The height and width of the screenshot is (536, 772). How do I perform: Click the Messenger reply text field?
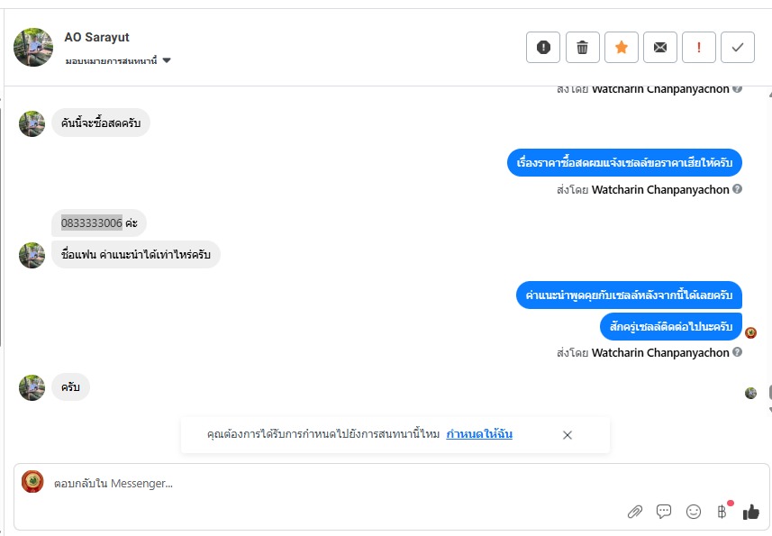point(360,484)
